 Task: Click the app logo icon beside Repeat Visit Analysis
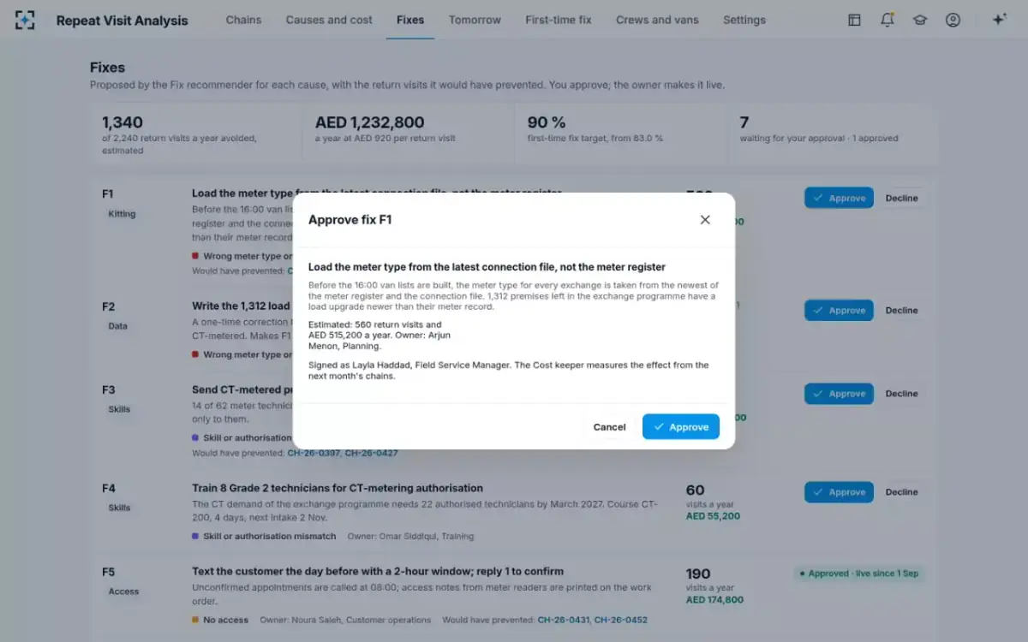[25, 20]
